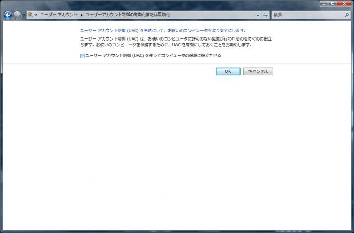Screen dimensions: 354x233
Task: Open recent pages dropdown next to Forward
Action: click(x=23, y=15)
